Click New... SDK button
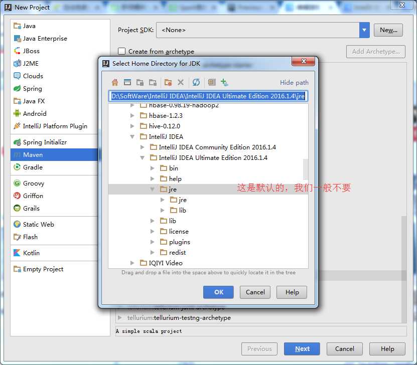The image size is (417, 365). pos(388,30)
